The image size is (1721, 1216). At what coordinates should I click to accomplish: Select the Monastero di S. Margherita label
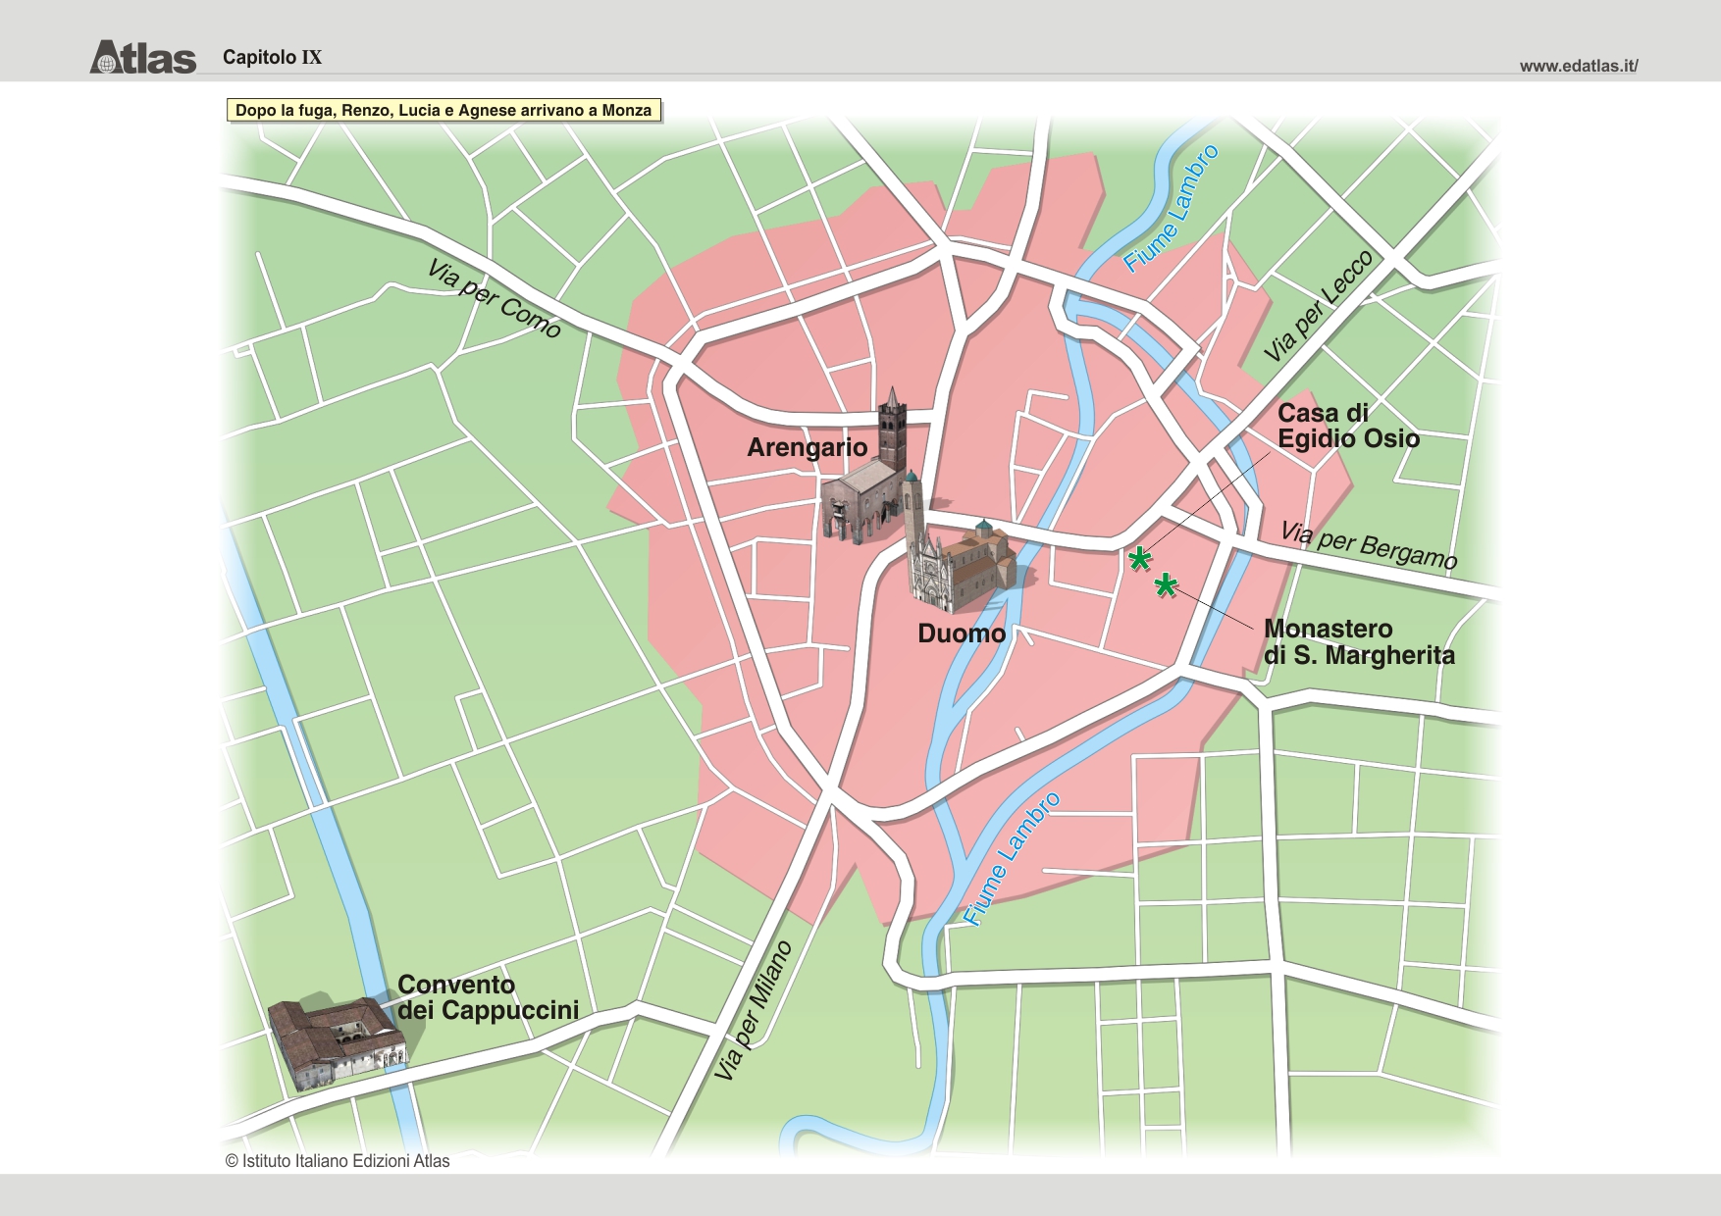[1358, 641]
